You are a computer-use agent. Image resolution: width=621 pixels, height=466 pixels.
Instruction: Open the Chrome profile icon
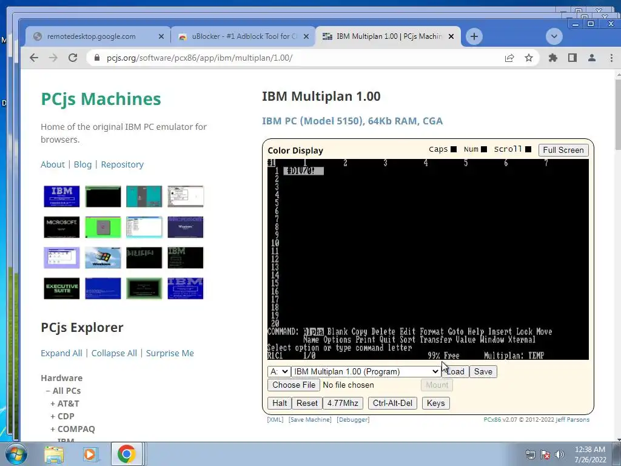pos(592,58)
